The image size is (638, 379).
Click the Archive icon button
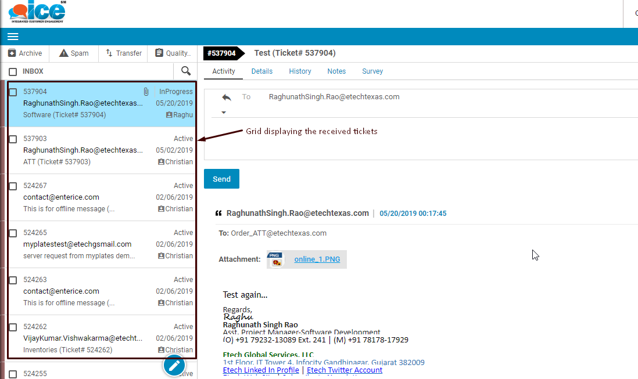pos(12,53)
